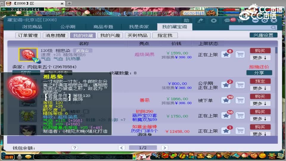This screenshot has width=286, height=161.
Task: Toggle favorite star on the ￥1866.00 row
Action: tap(226, 100)
